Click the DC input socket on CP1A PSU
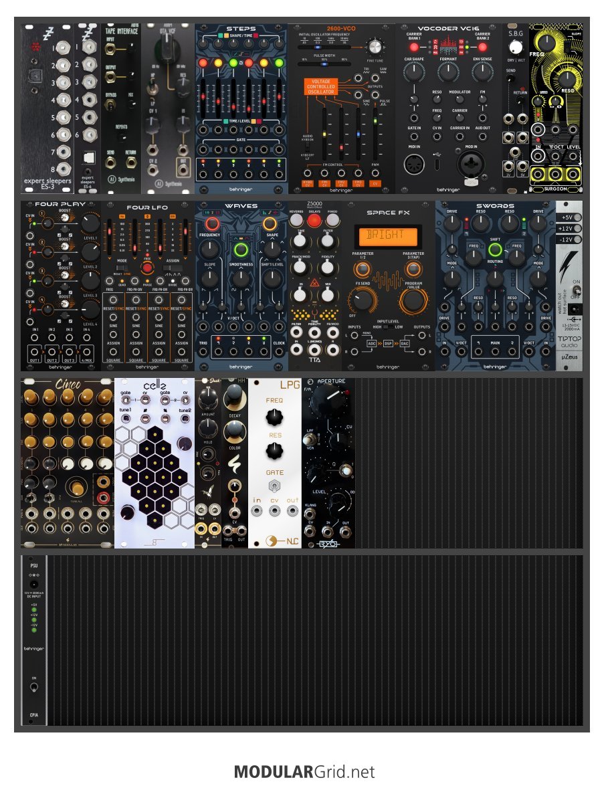610x786 pixels. pos(33,585)
